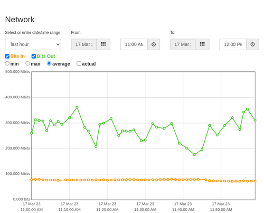The image size is (264, 213).
Task: Select the max radio button
Action: coord(27,63)
